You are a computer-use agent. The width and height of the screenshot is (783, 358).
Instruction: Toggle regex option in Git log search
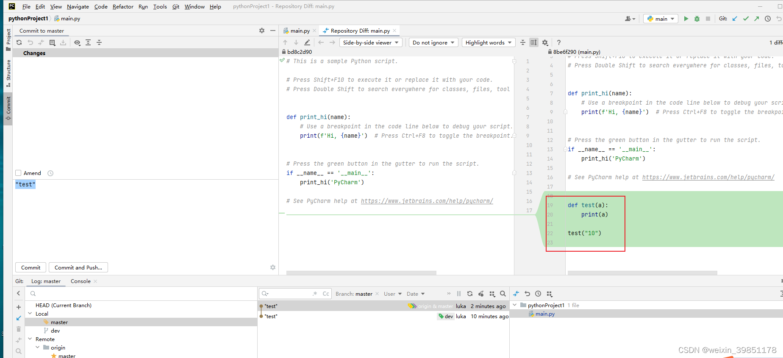[x=315, y=294]
